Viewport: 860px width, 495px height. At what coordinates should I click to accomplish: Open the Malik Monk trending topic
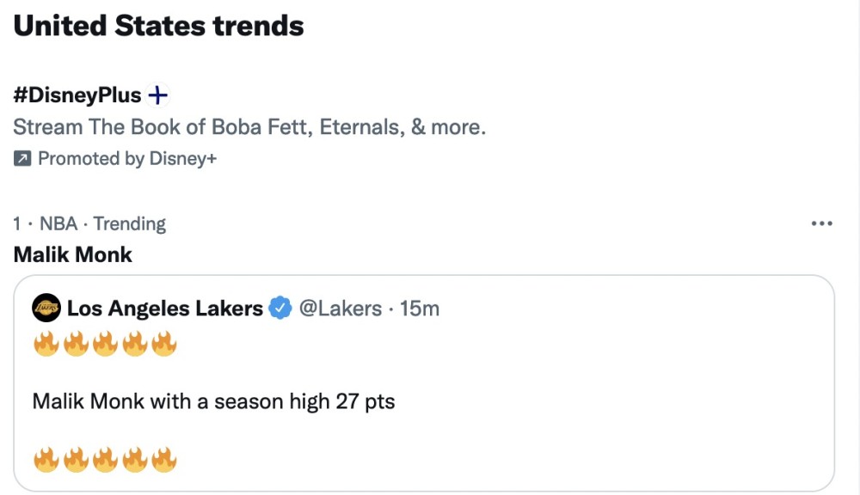(73, 255)
